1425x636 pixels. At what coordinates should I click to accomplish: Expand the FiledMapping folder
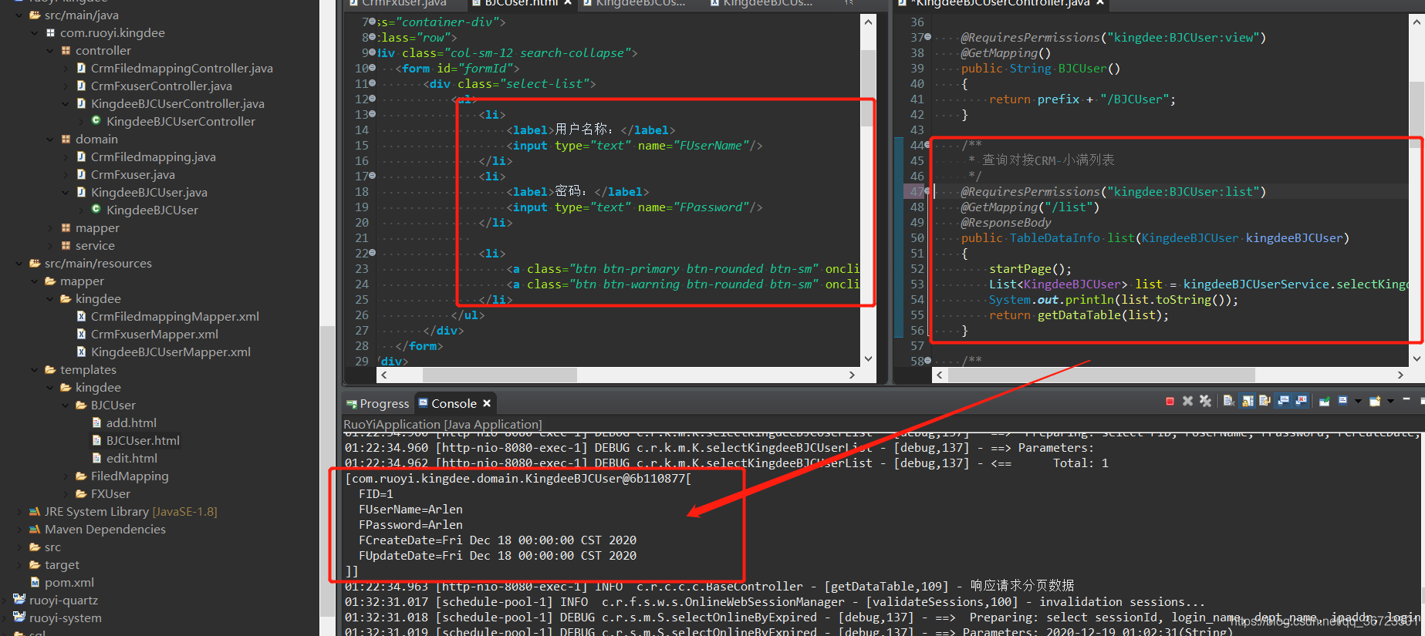(66, 476)
